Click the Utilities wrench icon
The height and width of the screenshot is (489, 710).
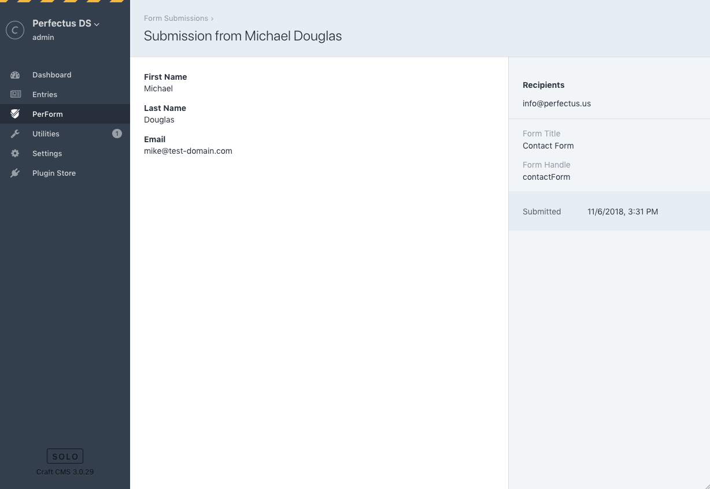(x=15, y=134)
